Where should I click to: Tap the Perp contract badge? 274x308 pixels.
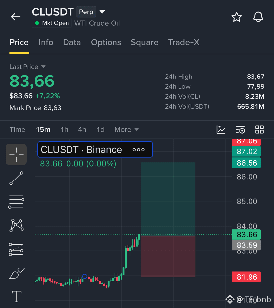coord(86,12)
